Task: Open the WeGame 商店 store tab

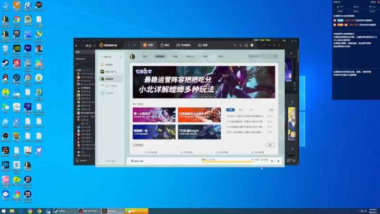Action: pos(165,45)
